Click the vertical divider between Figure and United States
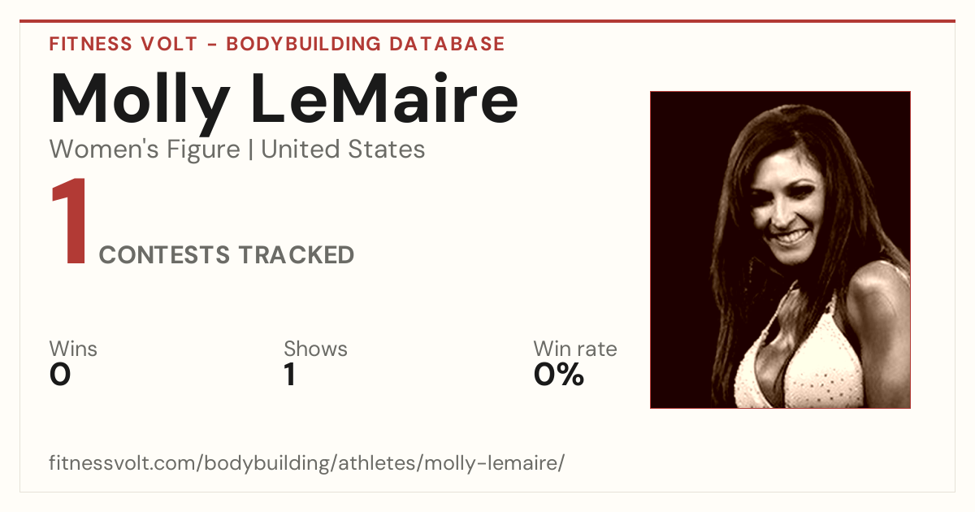This screenshot has width=975, height=512. 250,150
